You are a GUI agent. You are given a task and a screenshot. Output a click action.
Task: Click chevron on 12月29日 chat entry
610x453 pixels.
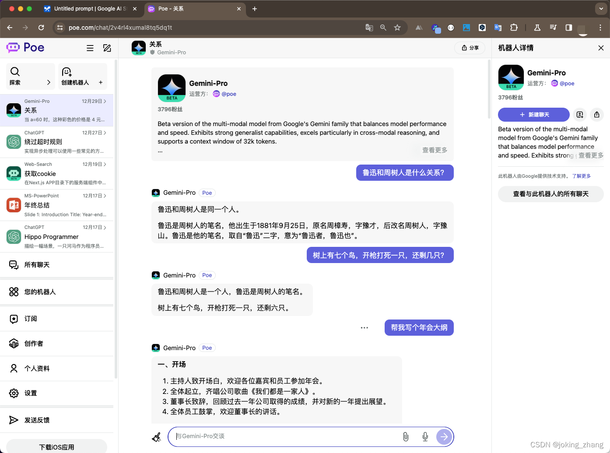point(105,101)
